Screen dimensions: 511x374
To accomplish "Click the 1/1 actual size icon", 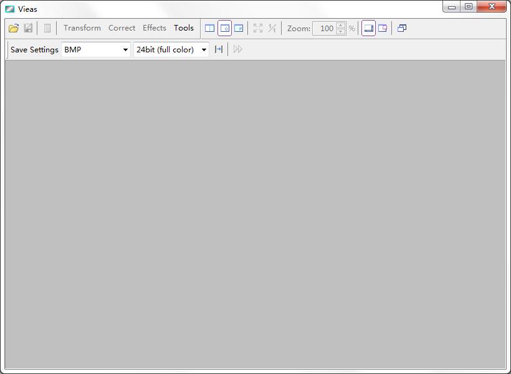I will click(272, 28).
